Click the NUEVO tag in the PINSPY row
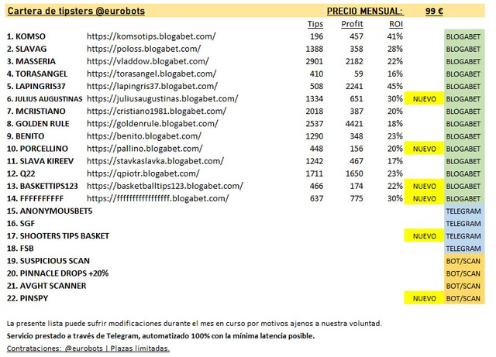The image size is (496, 357). pos(424,298)
